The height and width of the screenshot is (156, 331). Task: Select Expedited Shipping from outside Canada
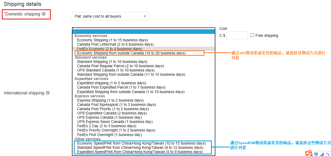[131, 92]
